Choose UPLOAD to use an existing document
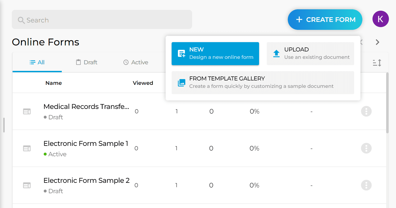The height and width of the screenshot is (208, 396). pos(310,53)
